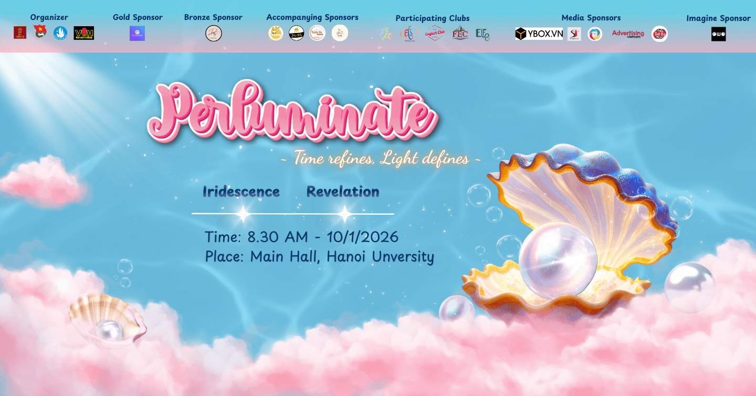756x396 pixels.
Task: Select the Time: 8.30 AM - 10/1/2026 line
Action: click(302, 237)
